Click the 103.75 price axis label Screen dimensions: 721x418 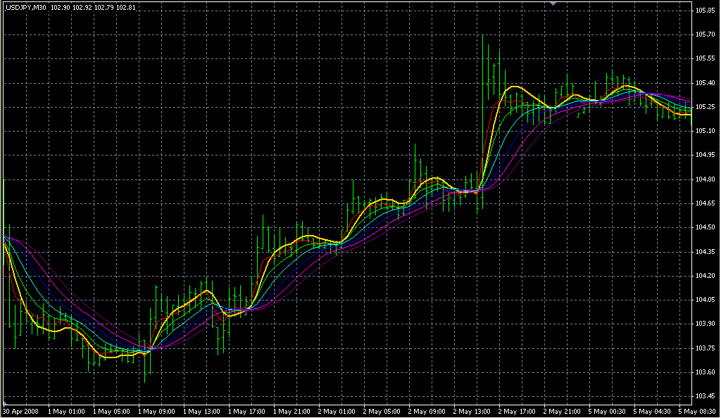(x=705, y=348)
